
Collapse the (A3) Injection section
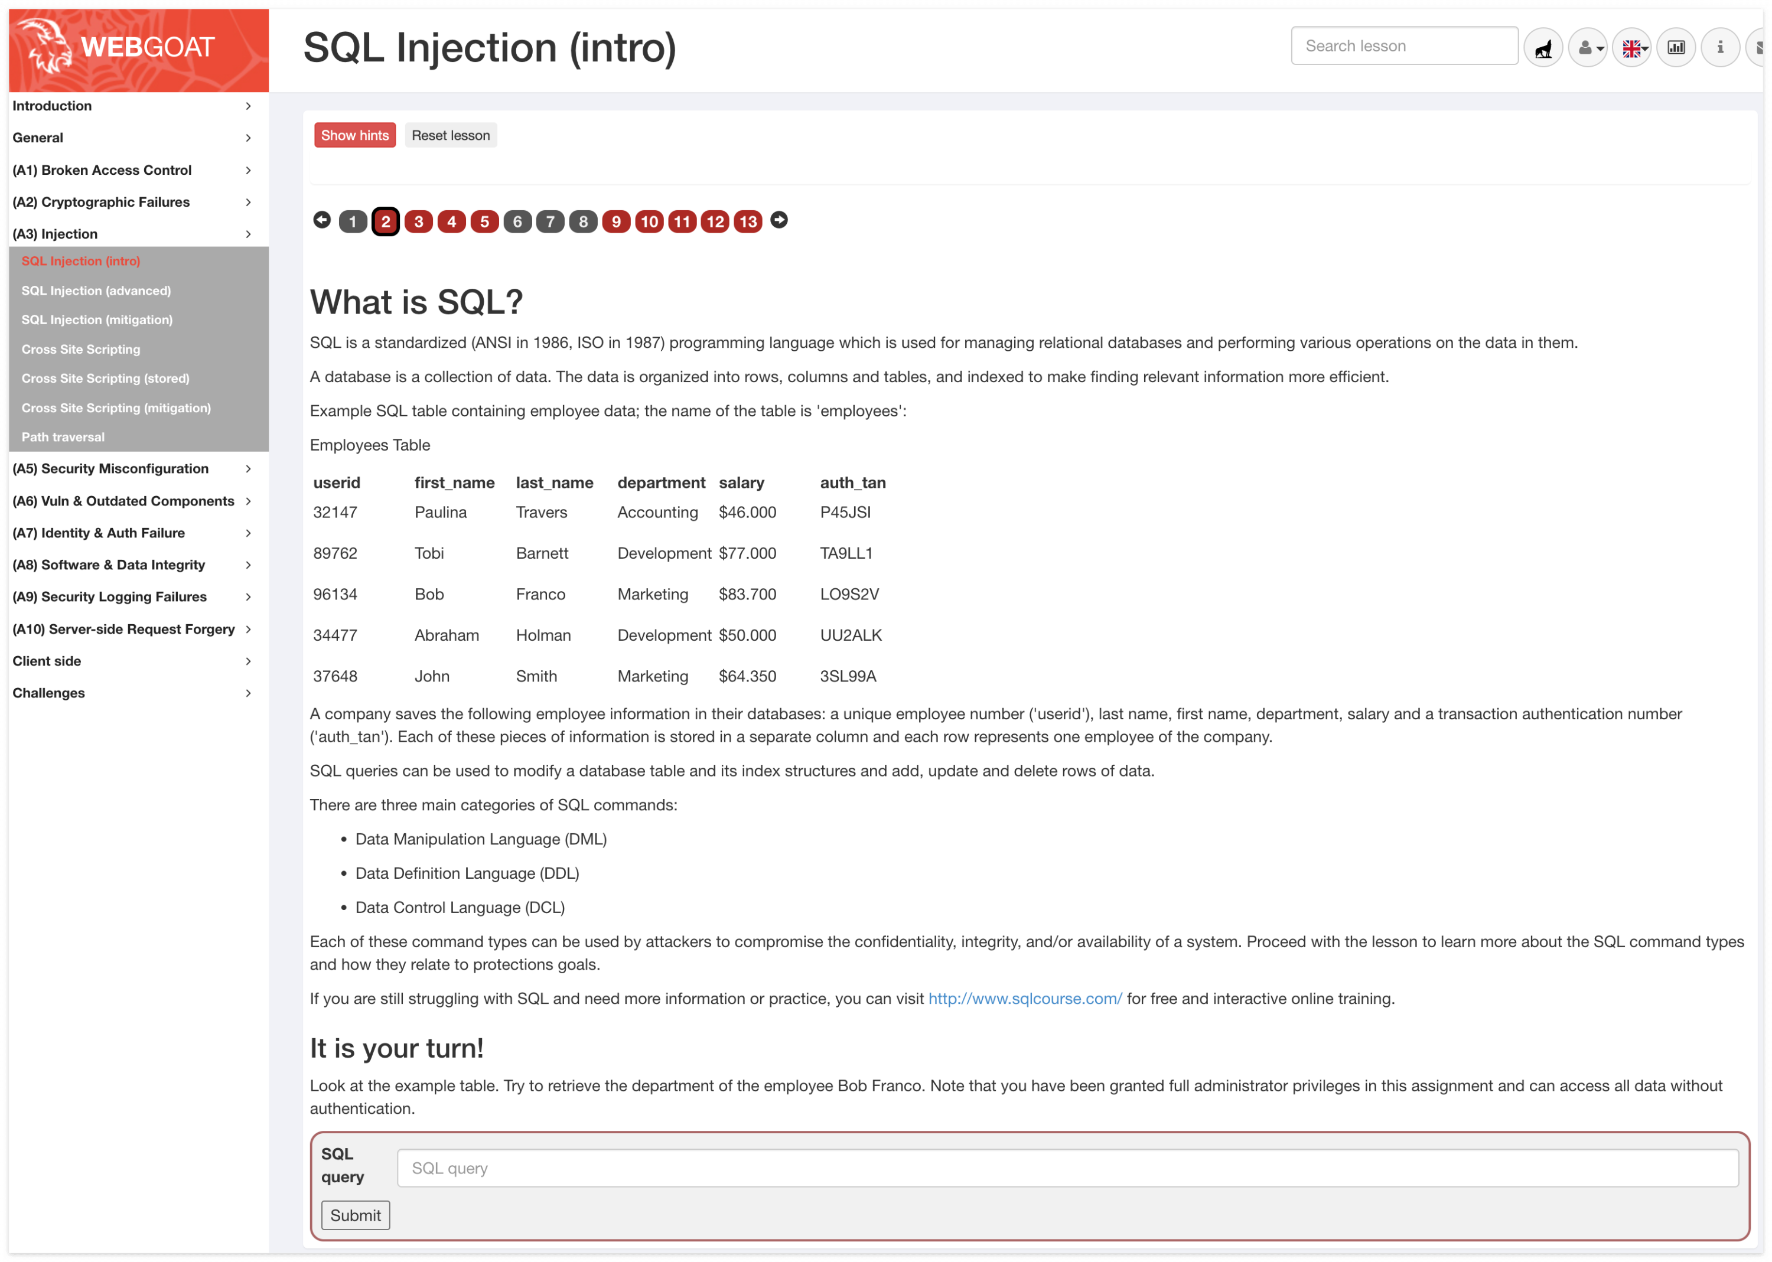(x=132, y=234)
